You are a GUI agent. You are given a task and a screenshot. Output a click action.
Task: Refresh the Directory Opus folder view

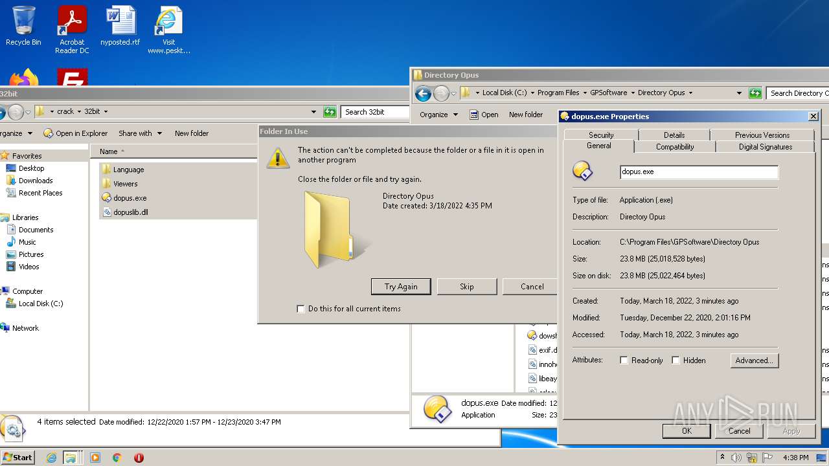[x=755, y=93]
